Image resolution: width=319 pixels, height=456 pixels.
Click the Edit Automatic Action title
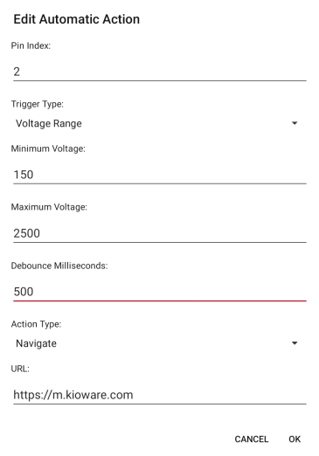point(77,19)
